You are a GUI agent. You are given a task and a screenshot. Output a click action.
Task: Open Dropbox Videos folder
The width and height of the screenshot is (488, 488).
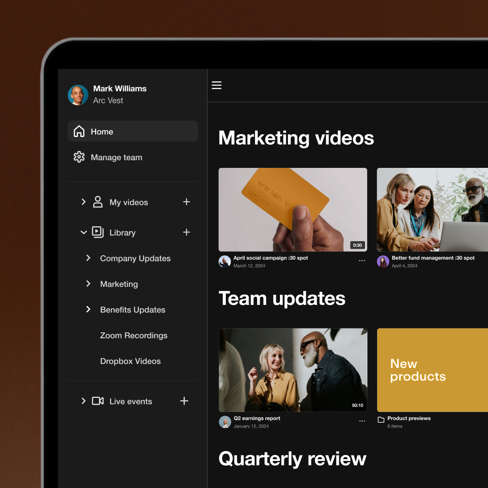click(x=130, y=361)
